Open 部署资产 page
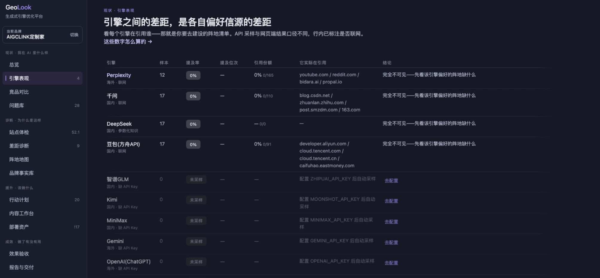 [42, 227]
